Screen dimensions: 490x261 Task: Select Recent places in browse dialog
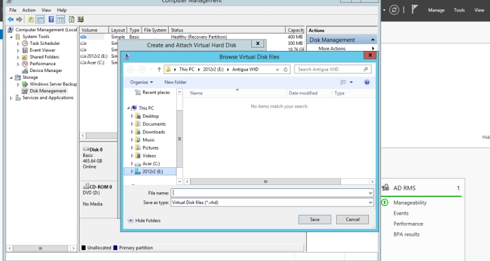[157, 92]
